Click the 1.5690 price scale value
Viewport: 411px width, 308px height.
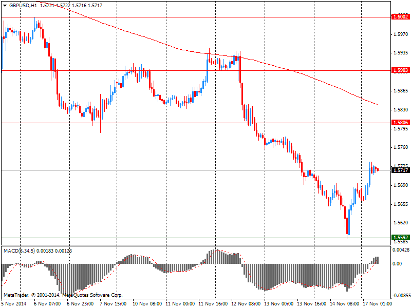pos(401,185)
